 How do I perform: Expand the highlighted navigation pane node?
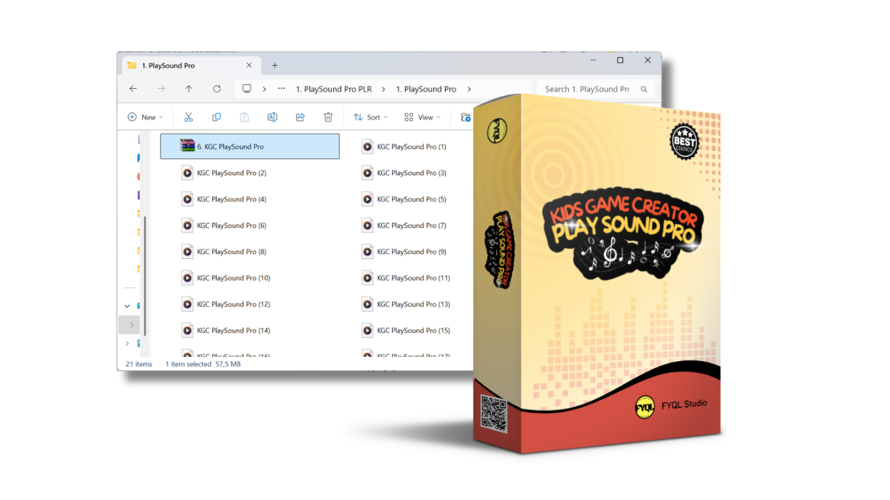tap(131, 325)
